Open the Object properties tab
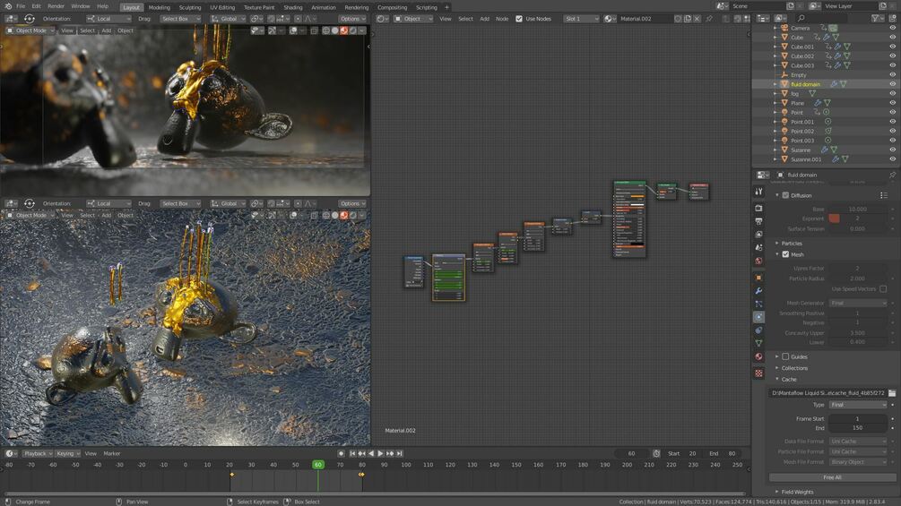 coord(758,278)
